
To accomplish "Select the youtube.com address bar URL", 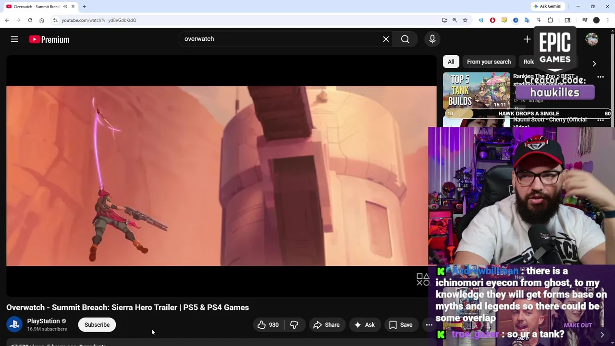I will pyautogui.click(x=99, y=20).
